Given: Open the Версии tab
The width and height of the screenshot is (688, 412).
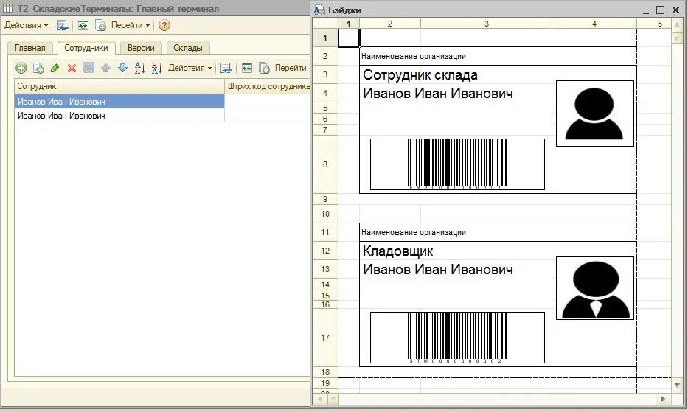Looking at the screenshot, I should 141,48.
